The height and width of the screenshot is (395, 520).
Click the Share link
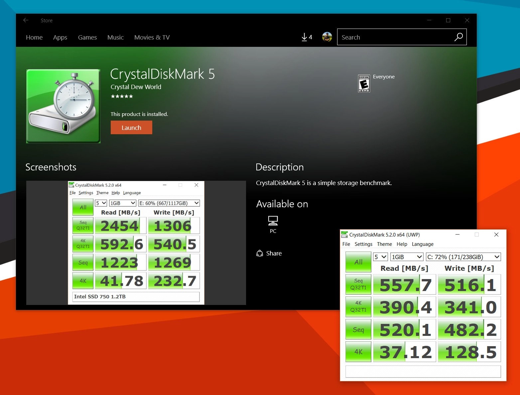pyautogui.click(x=274, y=253)
